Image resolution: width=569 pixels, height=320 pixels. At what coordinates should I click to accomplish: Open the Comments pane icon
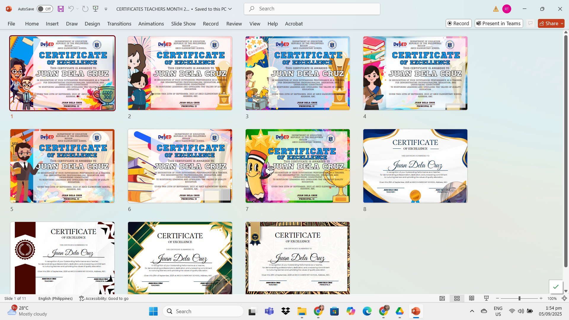coord(530,23)
